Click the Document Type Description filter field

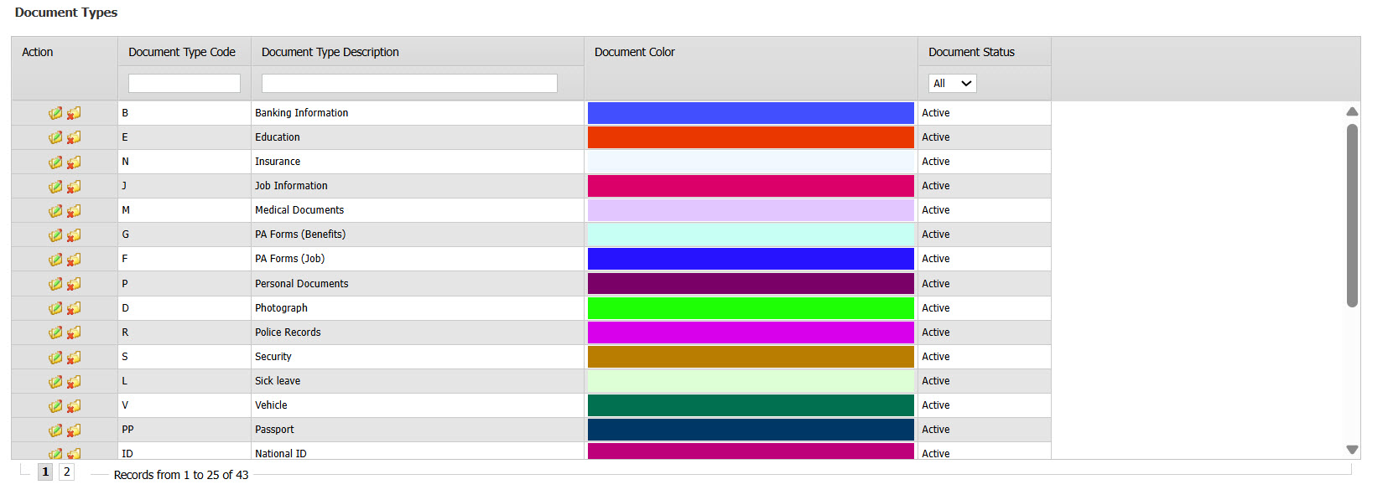[409, 83]
